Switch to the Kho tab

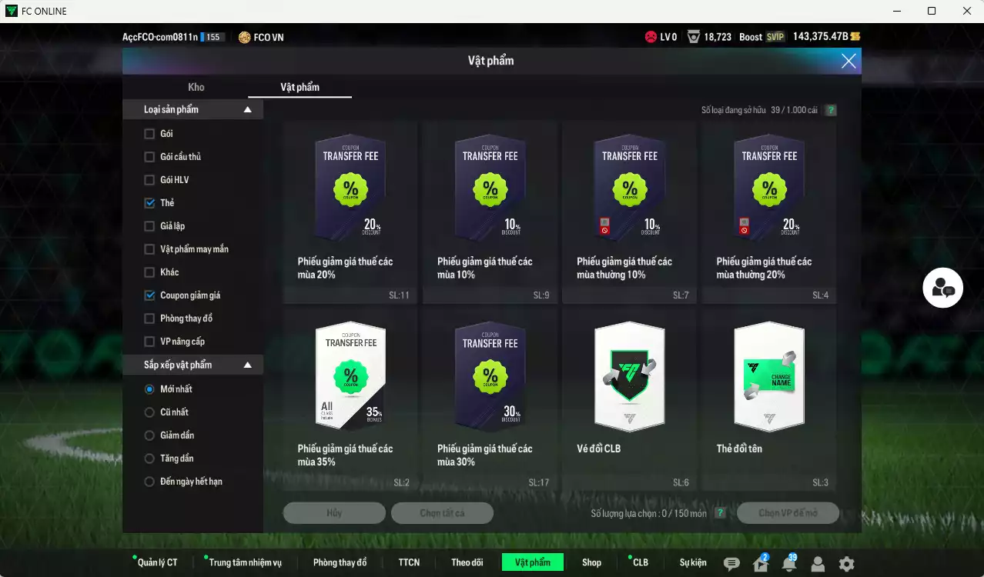[x=196, y=87]
